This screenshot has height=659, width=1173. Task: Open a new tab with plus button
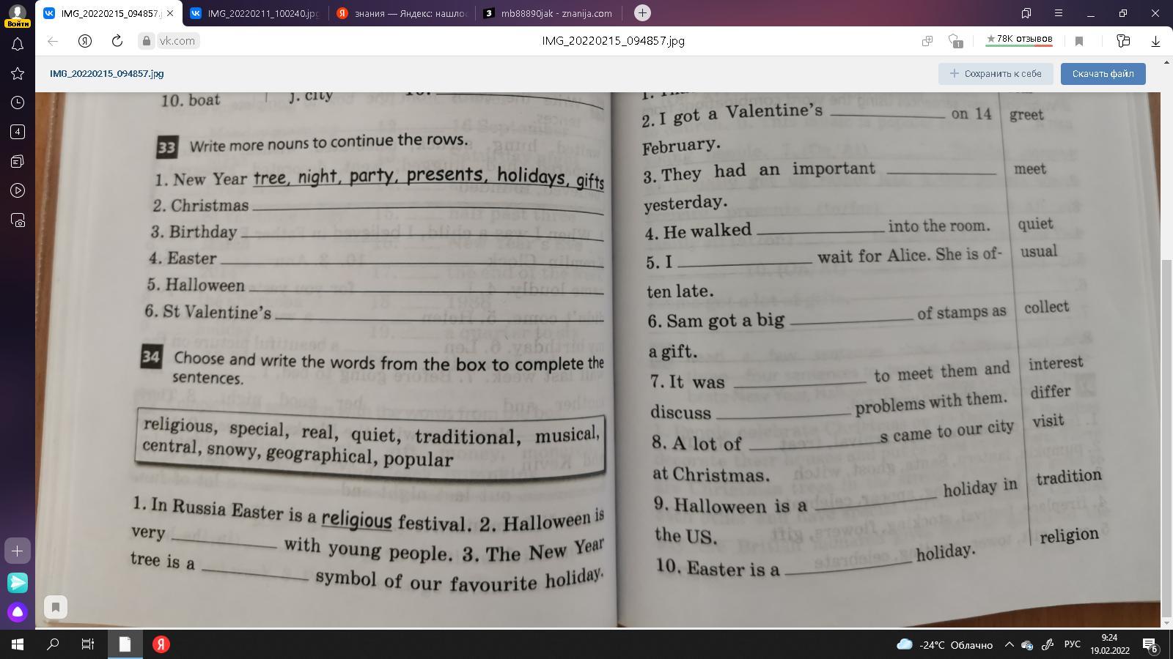642,13
